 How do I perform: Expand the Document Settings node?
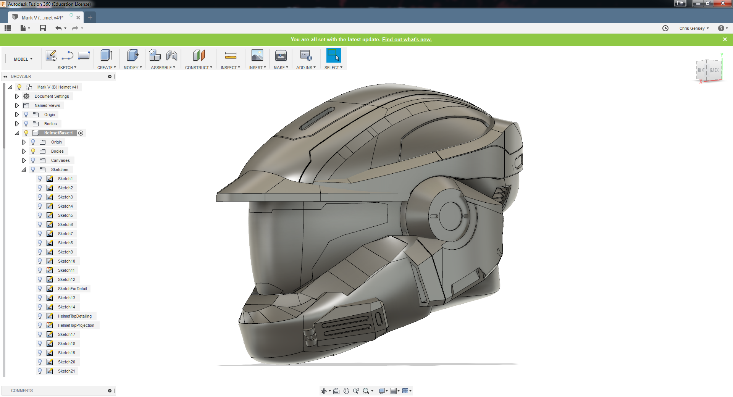tap(17, 96)
